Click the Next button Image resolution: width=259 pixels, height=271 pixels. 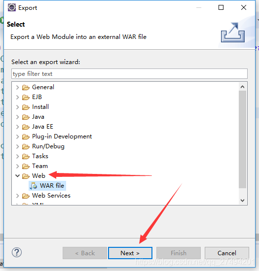click(x=130, y=253)
